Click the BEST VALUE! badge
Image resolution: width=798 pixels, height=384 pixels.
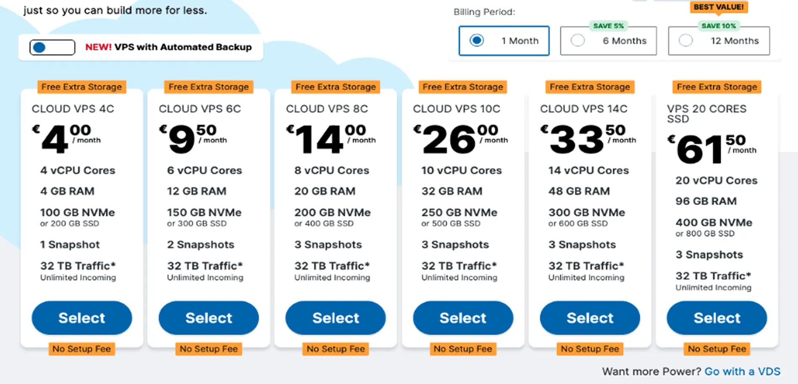pyautogui.click(x=719, y=7)
